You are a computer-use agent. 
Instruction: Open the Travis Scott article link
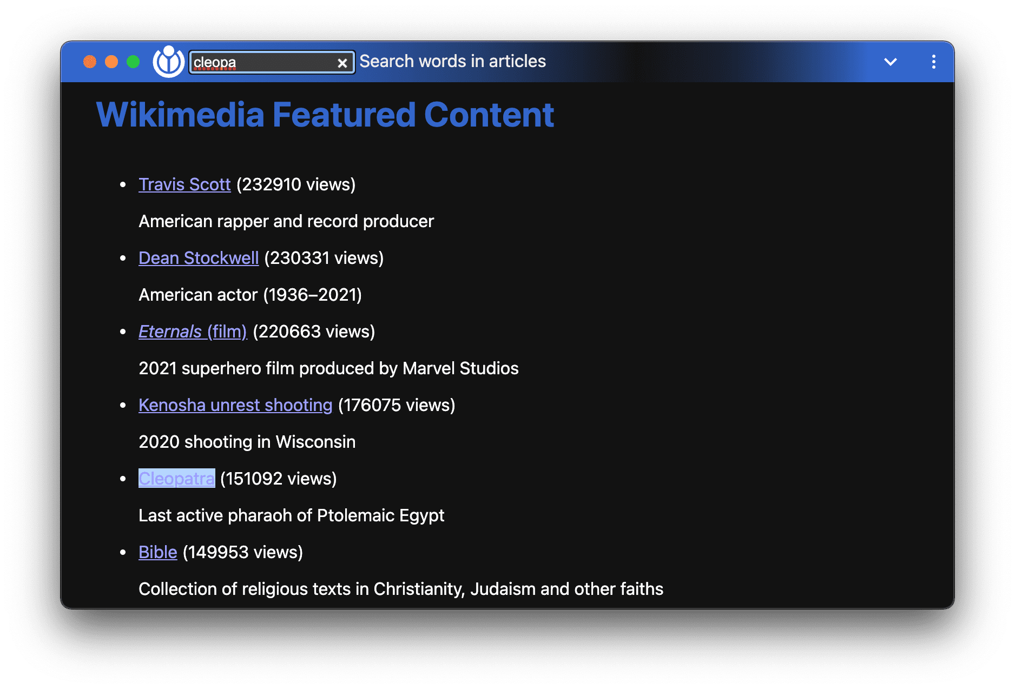[x=184, y=184]
